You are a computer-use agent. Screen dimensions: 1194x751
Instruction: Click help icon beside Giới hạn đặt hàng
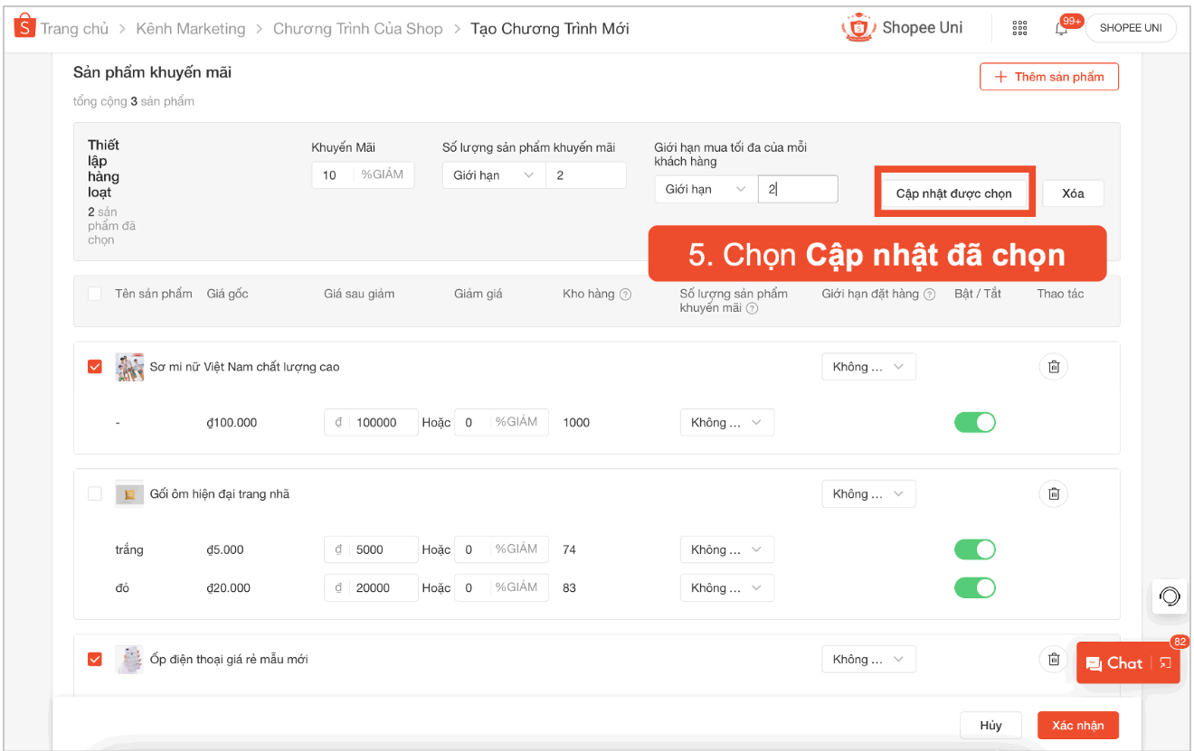(931, 294)
